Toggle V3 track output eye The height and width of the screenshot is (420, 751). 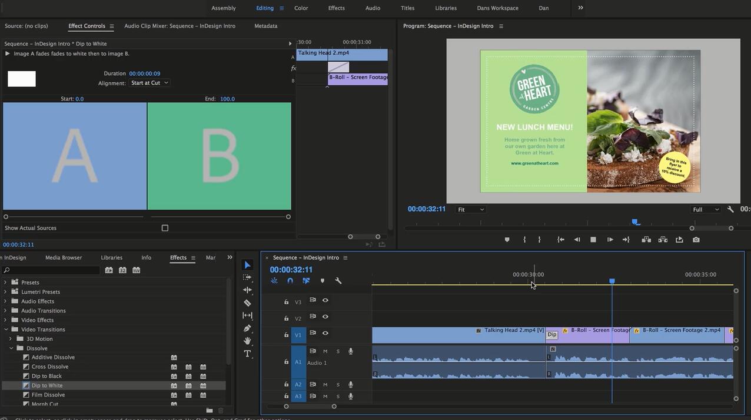tap(325, 300)
